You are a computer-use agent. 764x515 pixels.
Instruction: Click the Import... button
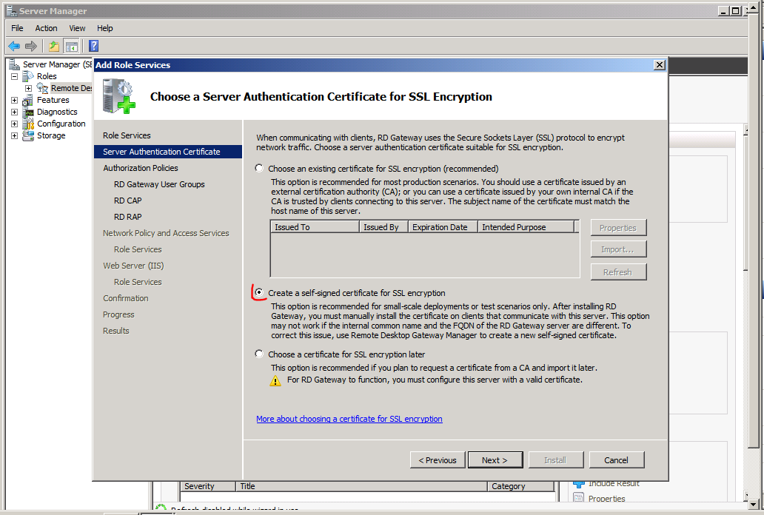tap(618, 249)
